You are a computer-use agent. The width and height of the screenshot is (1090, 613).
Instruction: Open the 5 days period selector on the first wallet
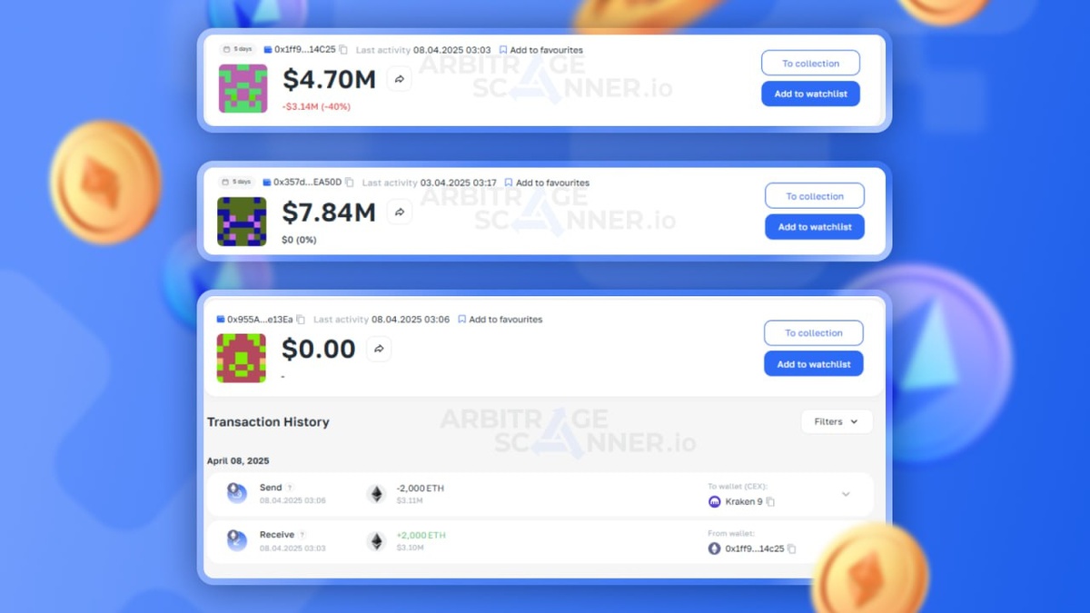point(238,49)
